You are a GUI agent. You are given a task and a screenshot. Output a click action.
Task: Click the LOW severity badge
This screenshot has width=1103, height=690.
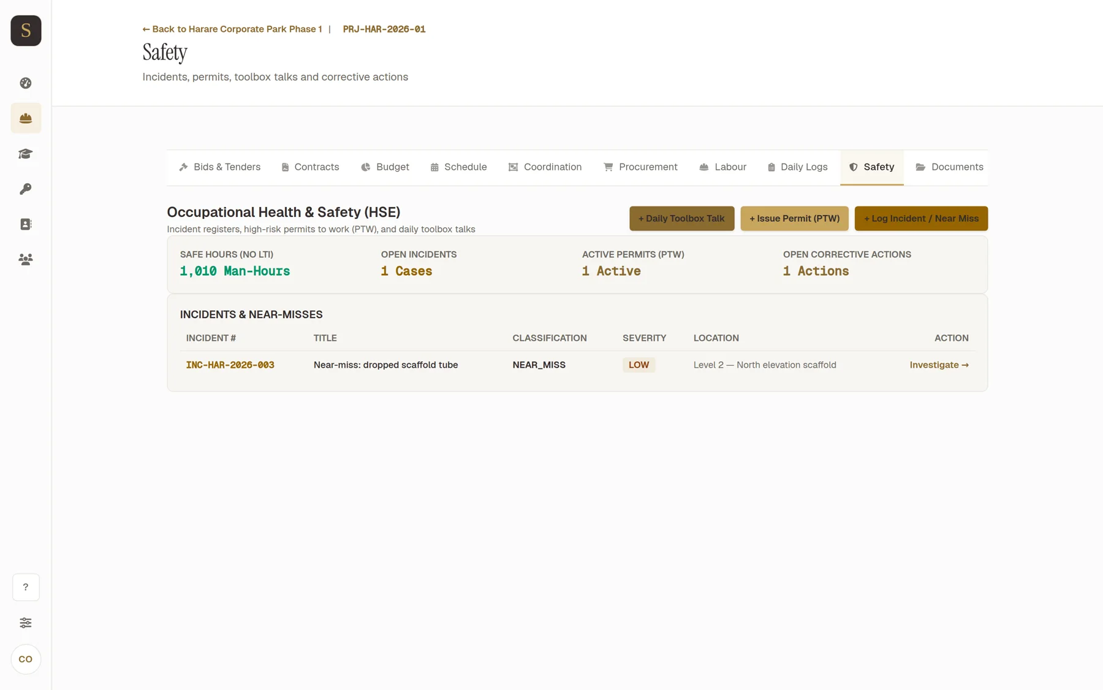click(x=639, y=365)
